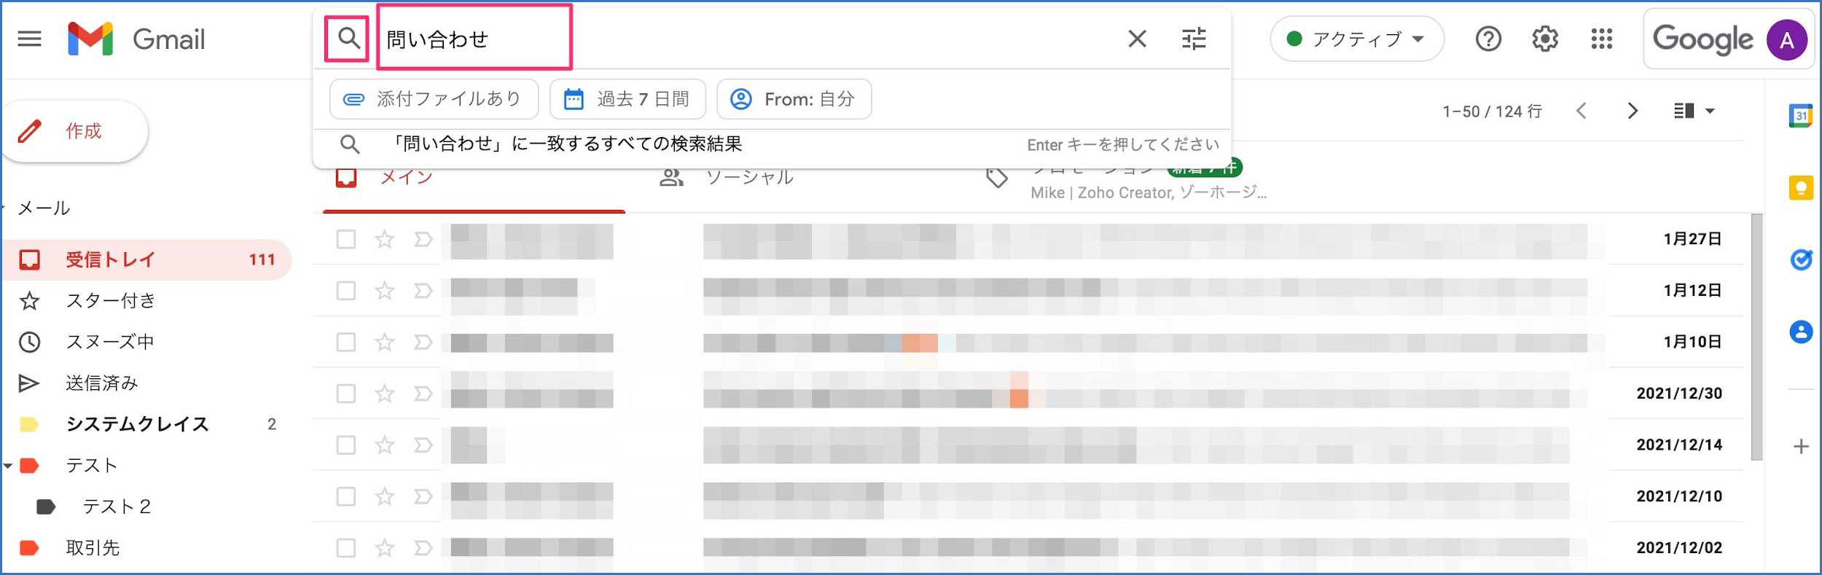The image size is (1822, 575).
Task: Open Google Keep side panel icon
Action: pos(1801,188)
